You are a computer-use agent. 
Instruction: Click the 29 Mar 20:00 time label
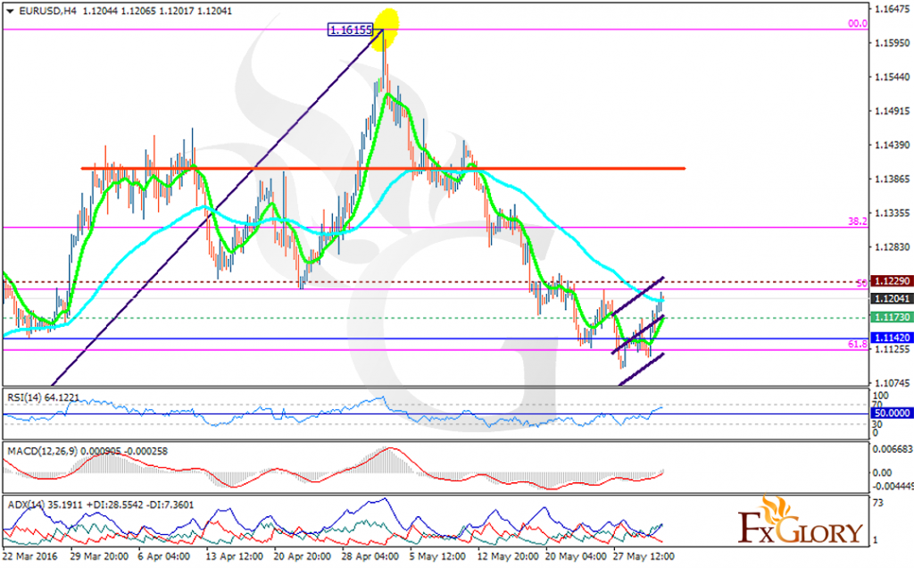click(x=99, y=556)
